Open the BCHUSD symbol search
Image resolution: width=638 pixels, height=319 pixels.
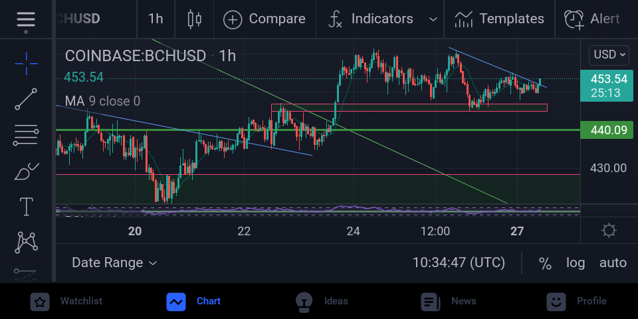[78, 19]
